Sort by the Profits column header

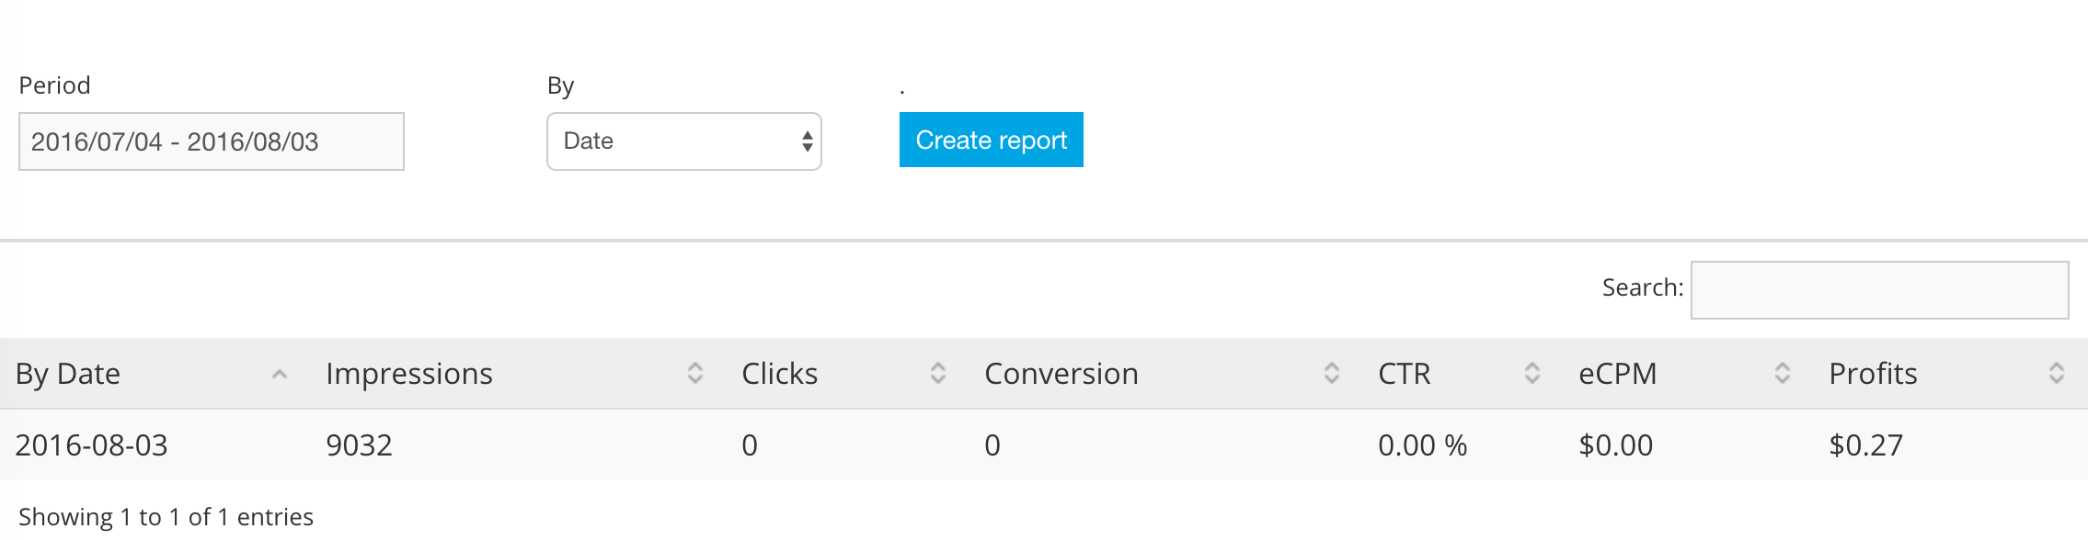coord(1873,374)
